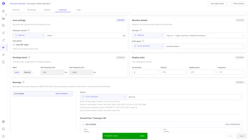Open the user account icon in sidebar
This screenshot has width=250, height=140.
[x=3, y=136]
